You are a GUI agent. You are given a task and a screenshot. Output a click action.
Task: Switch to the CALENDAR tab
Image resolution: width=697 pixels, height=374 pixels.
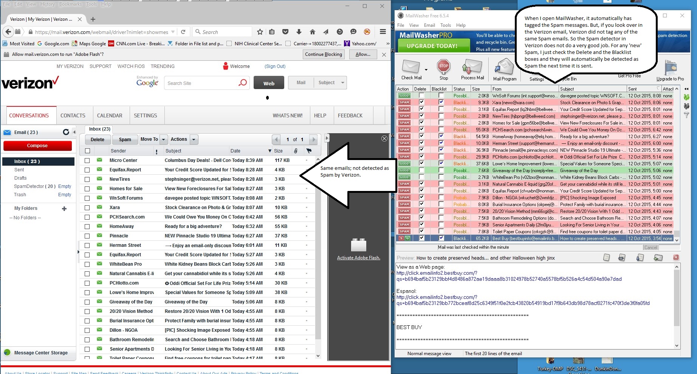pos(110,115)
